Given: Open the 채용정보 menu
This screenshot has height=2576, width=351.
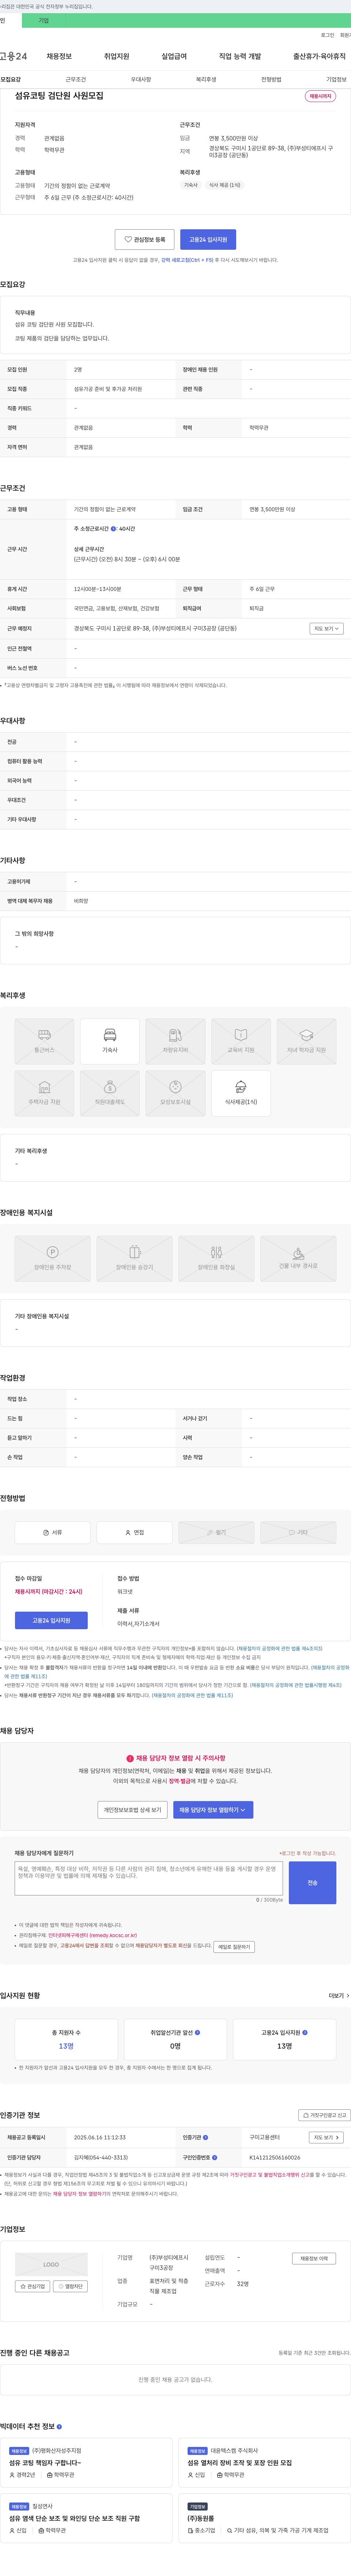Looking at the screenshot, I should (x=59, y=56).
